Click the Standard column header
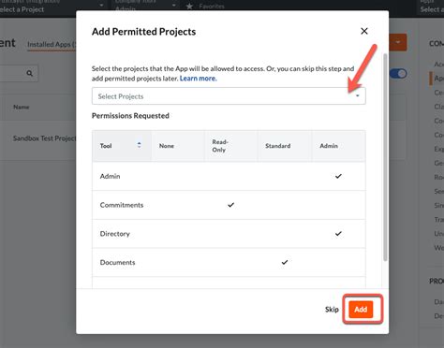Image resolution: width=444 pixels, height=348 pixels. [278, 146]
